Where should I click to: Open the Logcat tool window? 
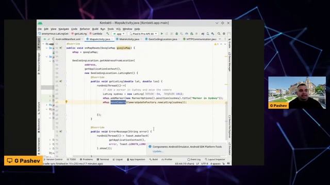[118, 160]
